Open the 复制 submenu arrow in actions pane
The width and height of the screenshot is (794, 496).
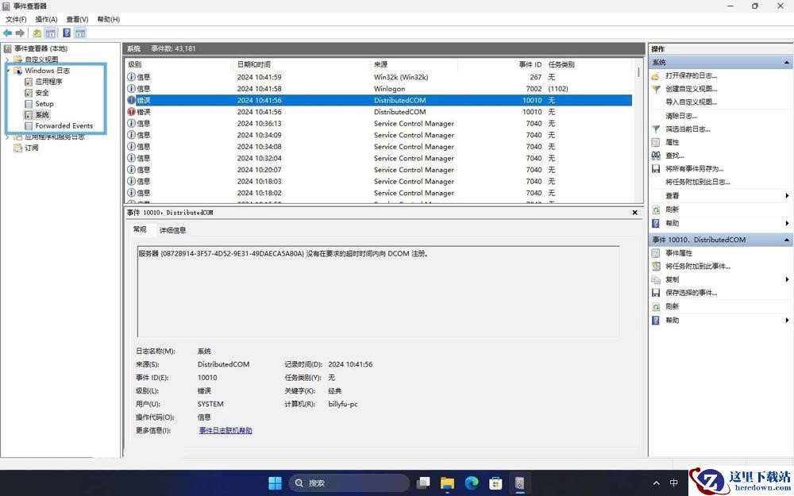787,280
